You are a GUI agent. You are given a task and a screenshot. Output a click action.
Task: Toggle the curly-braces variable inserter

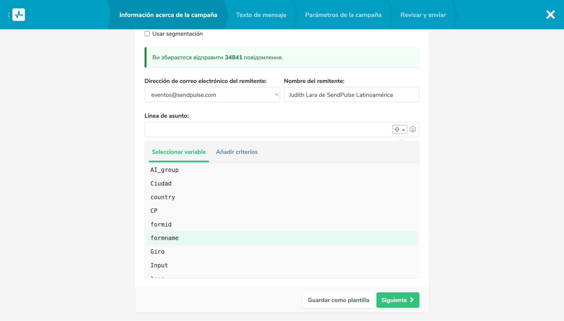(399, 129)
